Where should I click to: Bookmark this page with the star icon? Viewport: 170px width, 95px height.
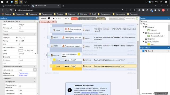(134, 10)
